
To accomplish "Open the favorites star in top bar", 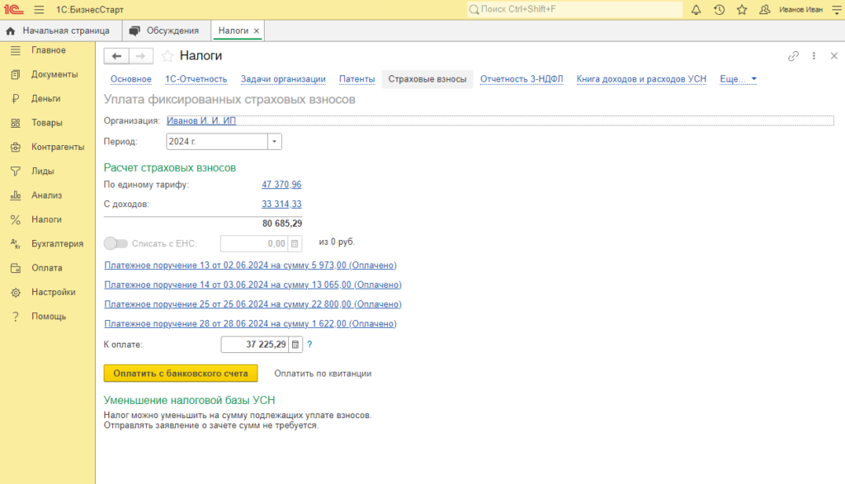I will (742, 10).
